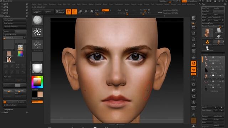Pick a hue in the color picker square
Viewport: 228px width, 128px height.
point(37,82)
